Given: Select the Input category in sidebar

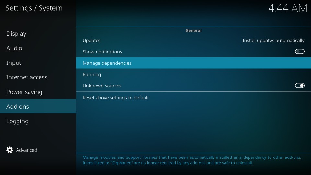Looking at the screenshot, I should click(x=38, y=63).
